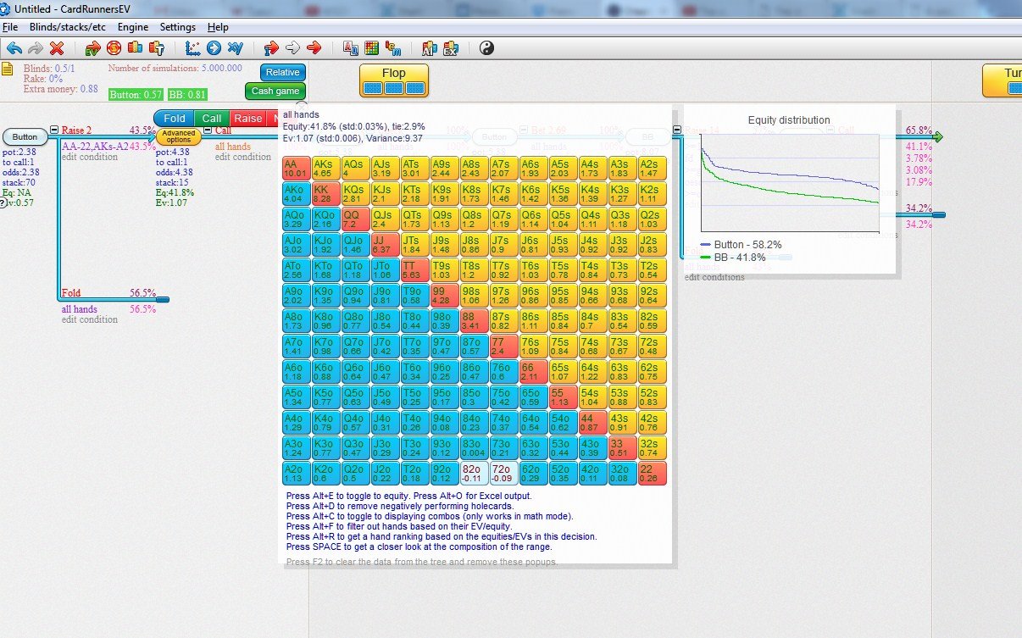Toggle the Relative button
The height and width of the screenshot is (638, 1022).
(x=282, y=72)
